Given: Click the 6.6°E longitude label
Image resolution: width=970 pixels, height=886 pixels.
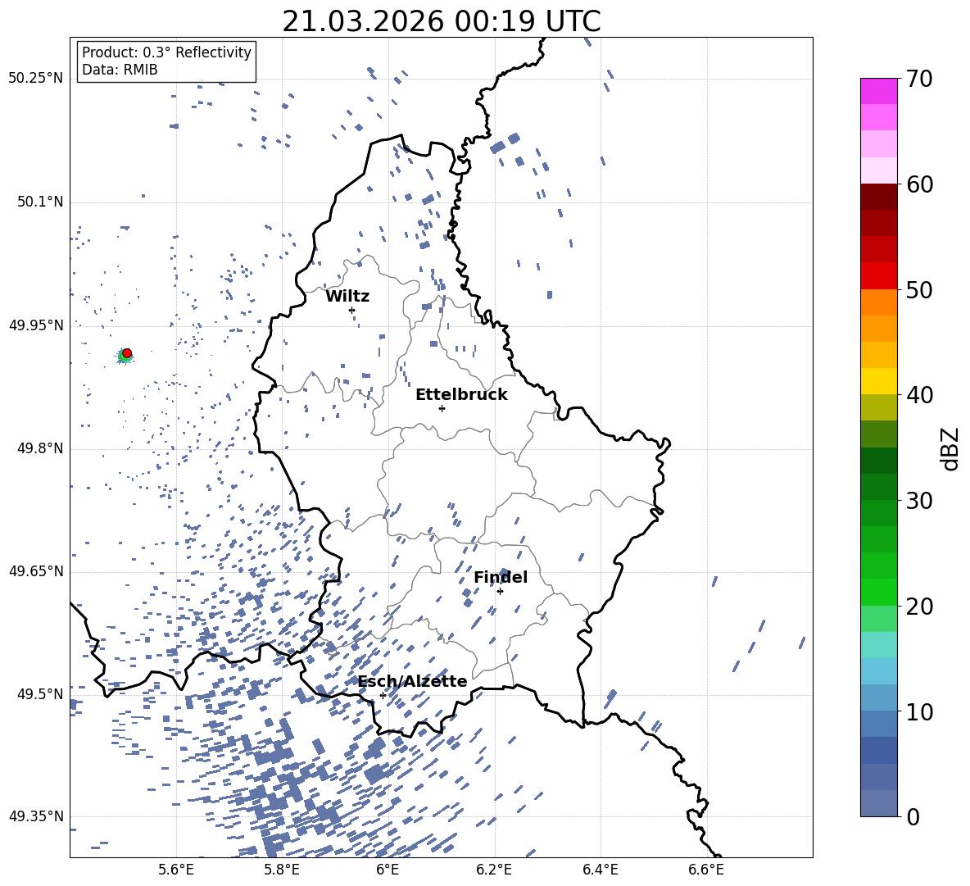Looking at the screenshot, I should 706,870.
